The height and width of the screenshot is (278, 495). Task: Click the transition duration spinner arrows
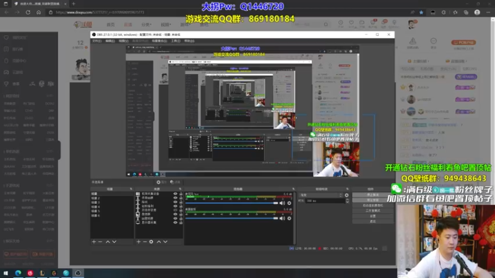click(347, 201)
